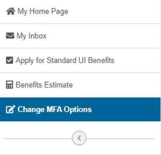Click the word "Inbox" in the sidebar

37,36
